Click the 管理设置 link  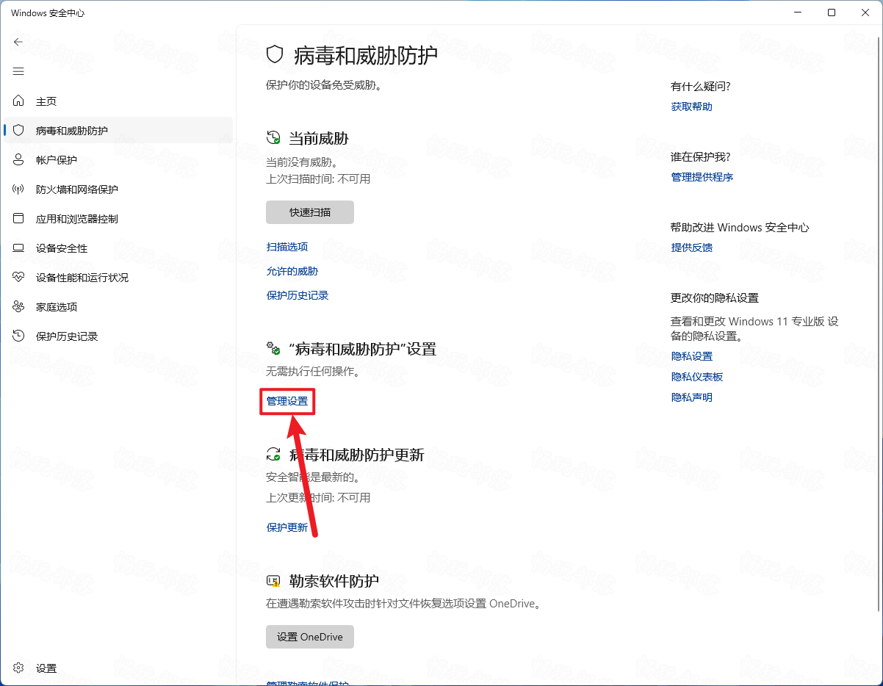point(287,401)
